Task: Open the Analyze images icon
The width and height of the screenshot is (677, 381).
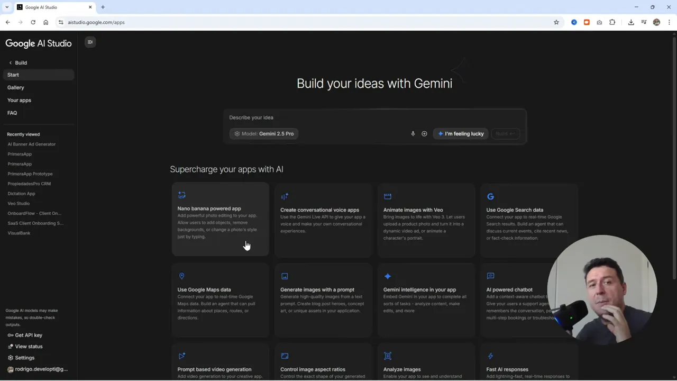Action: [x=387, y=356]
